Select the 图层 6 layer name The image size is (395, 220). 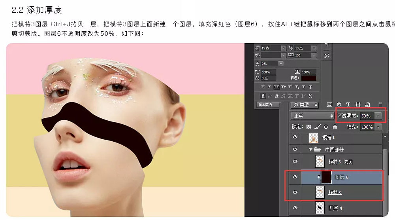point(341,177)
